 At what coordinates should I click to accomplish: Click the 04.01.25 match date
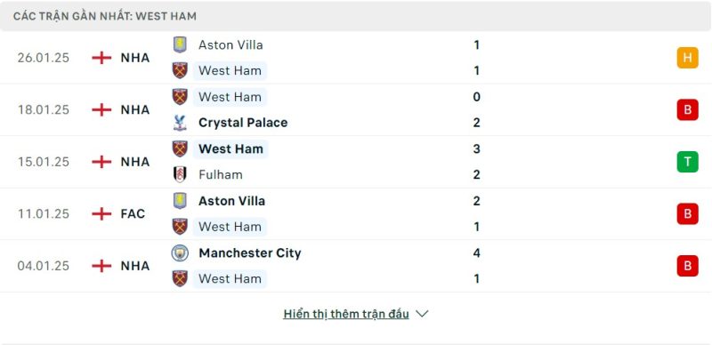pos(43,266)
